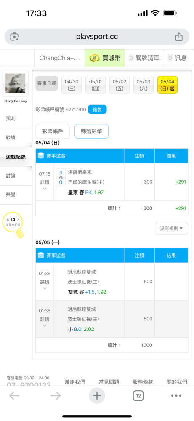
Task: Click the 複製 account number button
Action: (97, 109)
